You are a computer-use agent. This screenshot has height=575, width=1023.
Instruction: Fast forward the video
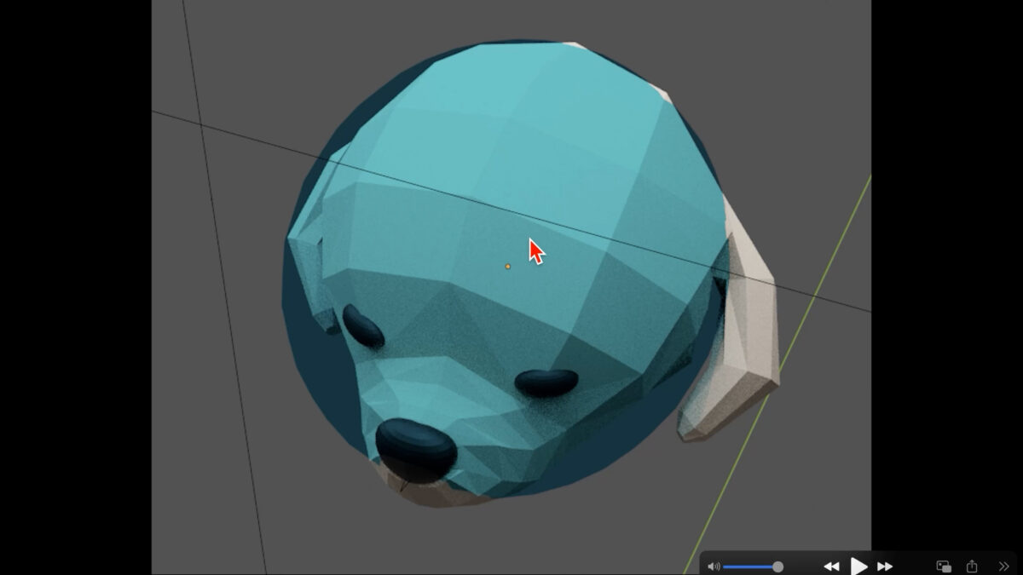[885, 566]
